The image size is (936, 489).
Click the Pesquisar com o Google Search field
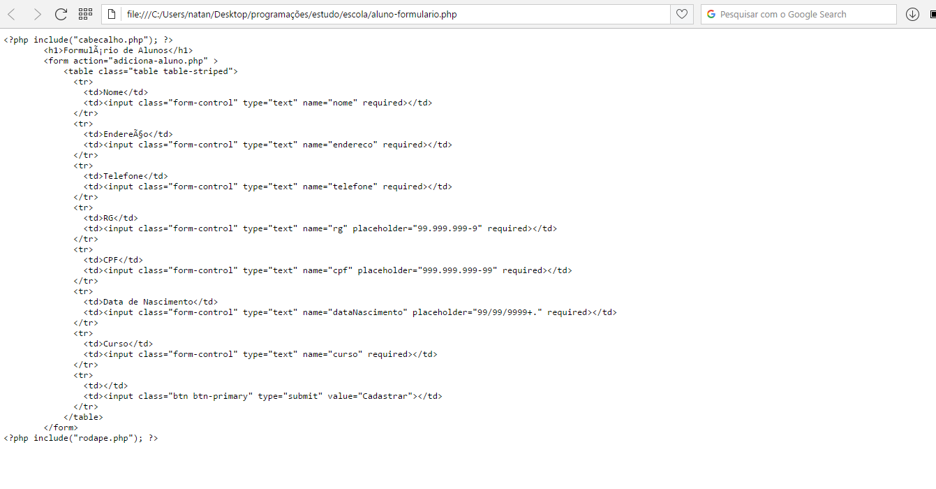coord(798,14)
